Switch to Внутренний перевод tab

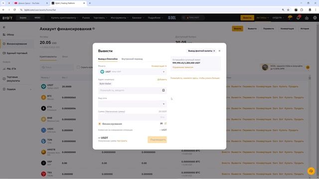[x=132, y=59]
